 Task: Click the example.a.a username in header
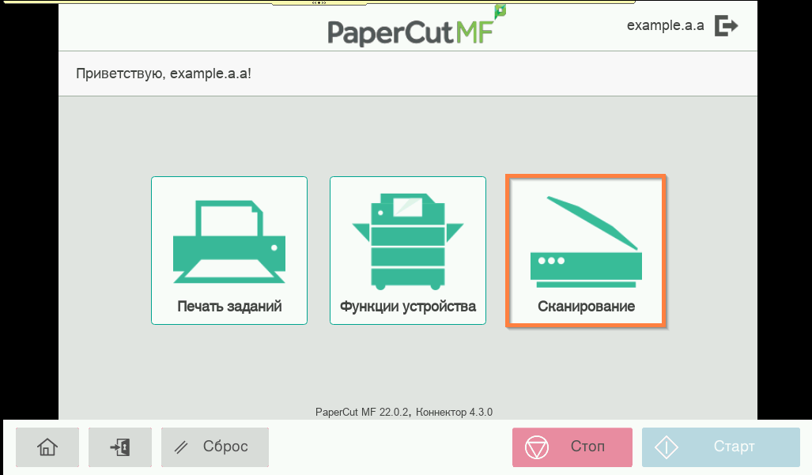pos(665,25)
